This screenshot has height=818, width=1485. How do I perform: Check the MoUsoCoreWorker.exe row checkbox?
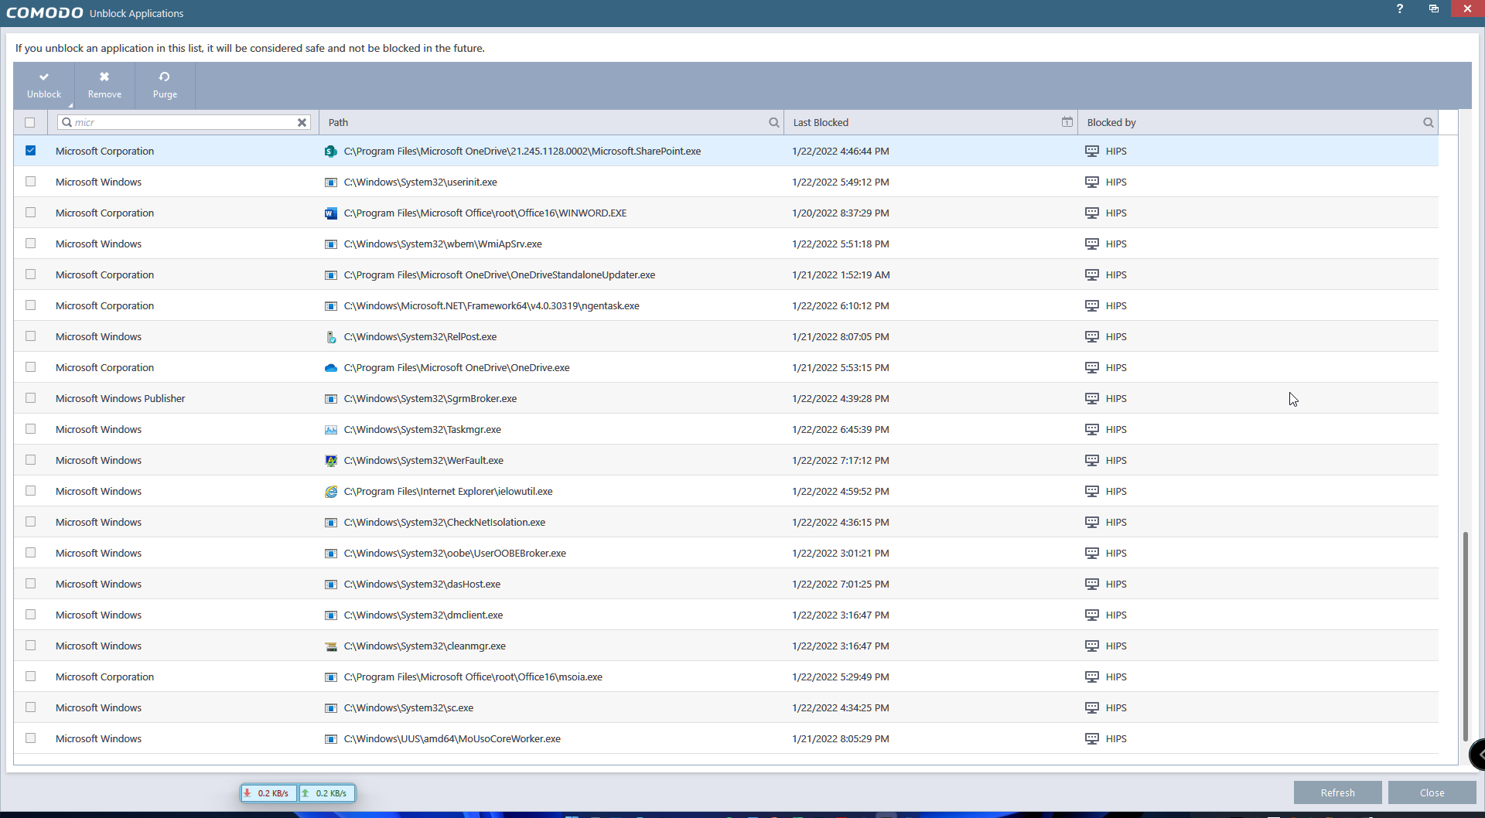tap(30, 738)
